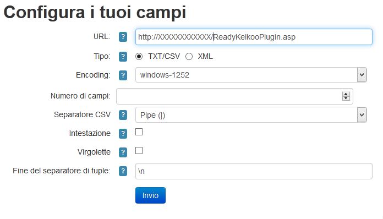Screen dimensions: 383x219
Task: Tick the Virgolette checkbox
Action: [x=139, y=151]
